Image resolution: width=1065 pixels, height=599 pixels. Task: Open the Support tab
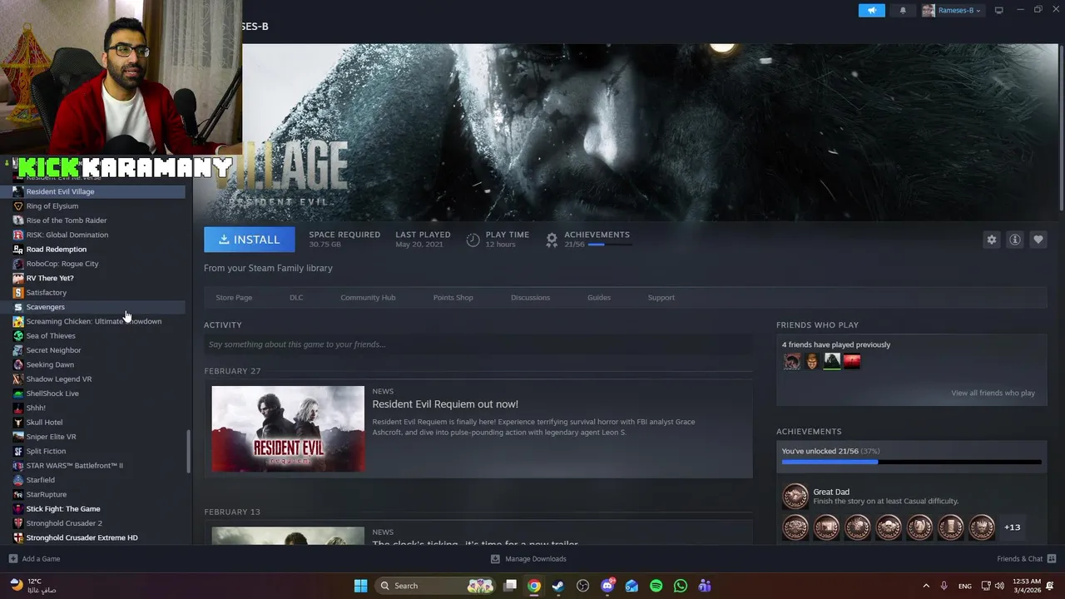coord(661,297)
